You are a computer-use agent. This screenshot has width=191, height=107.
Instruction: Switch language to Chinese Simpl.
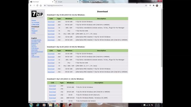(x=36, y=40)
